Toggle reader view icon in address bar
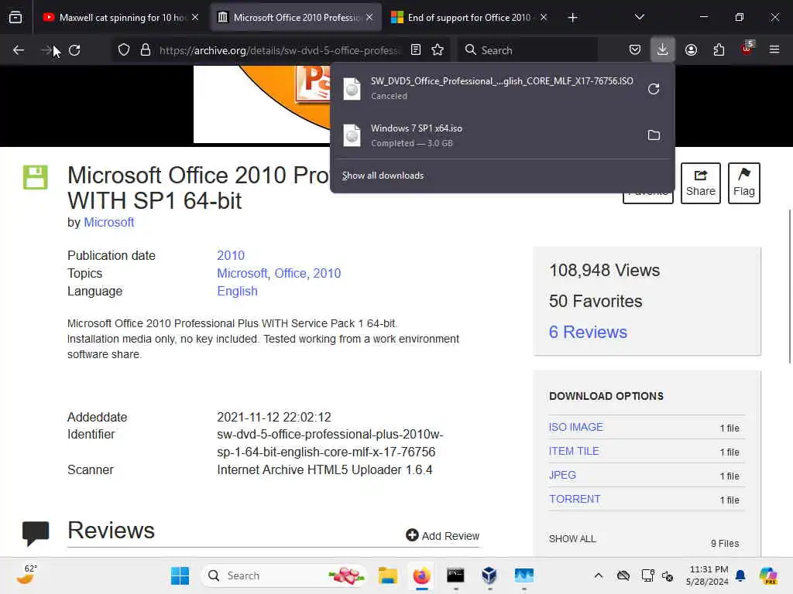The height and width of the screenshot is (594, 793). pyautogui.click(x=416, y=50)
